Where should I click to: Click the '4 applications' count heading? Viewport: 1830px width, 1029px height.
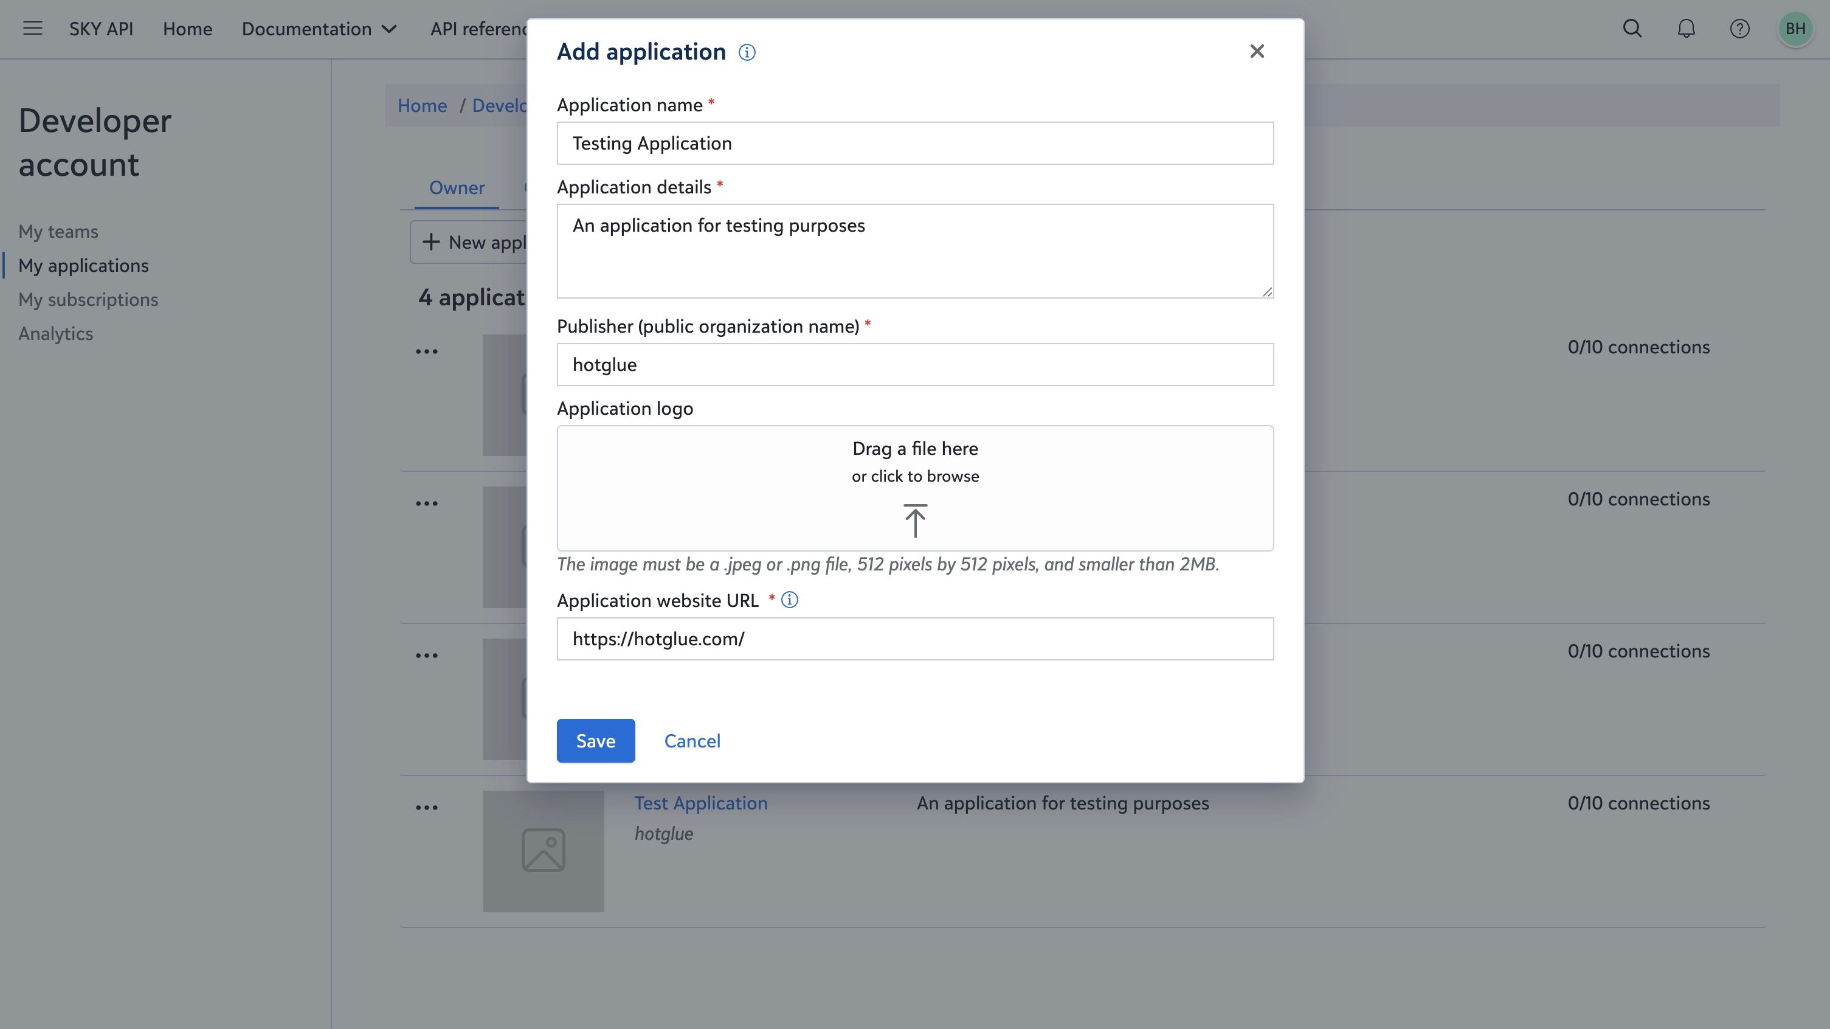coord(472,297)
